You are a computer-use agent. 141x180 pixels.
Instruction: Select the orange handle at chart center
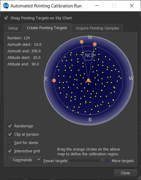88,80
